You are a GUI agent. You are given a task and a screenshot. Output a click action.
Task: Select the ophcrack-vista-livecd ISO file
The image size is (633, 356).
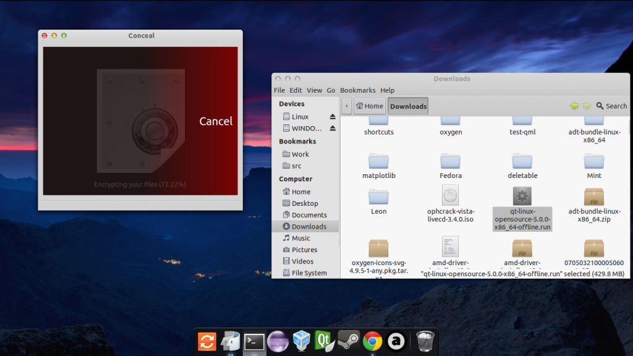click(450, 196)
